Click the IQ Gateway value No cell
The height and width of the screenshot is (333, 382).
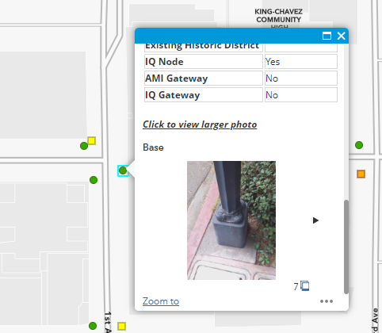coord(301,95)
